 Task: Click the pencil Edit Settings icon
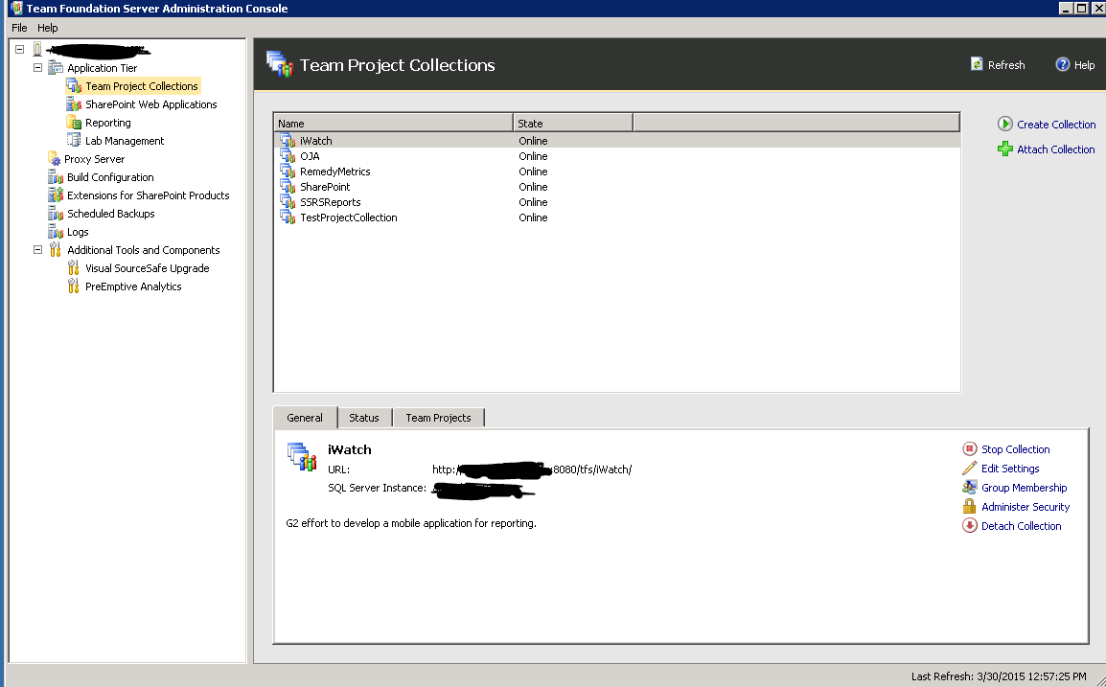tap(970, 469)
